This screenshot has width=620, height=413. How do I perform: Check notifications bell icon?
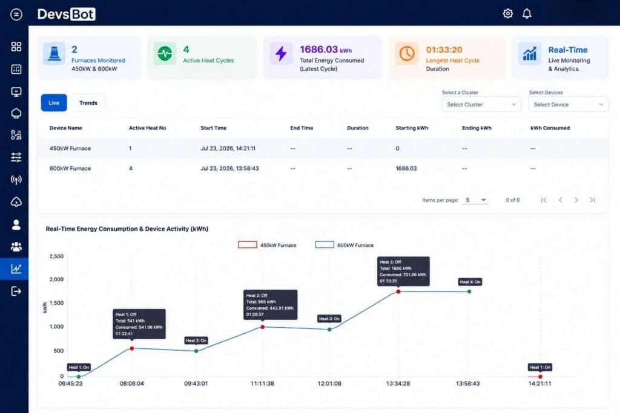(527, 14)
